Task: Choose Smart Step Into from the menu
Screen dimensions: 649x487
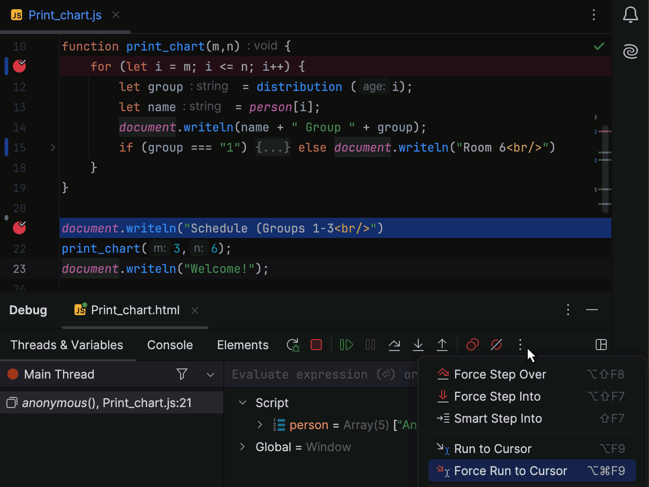Action: (498, 419)
